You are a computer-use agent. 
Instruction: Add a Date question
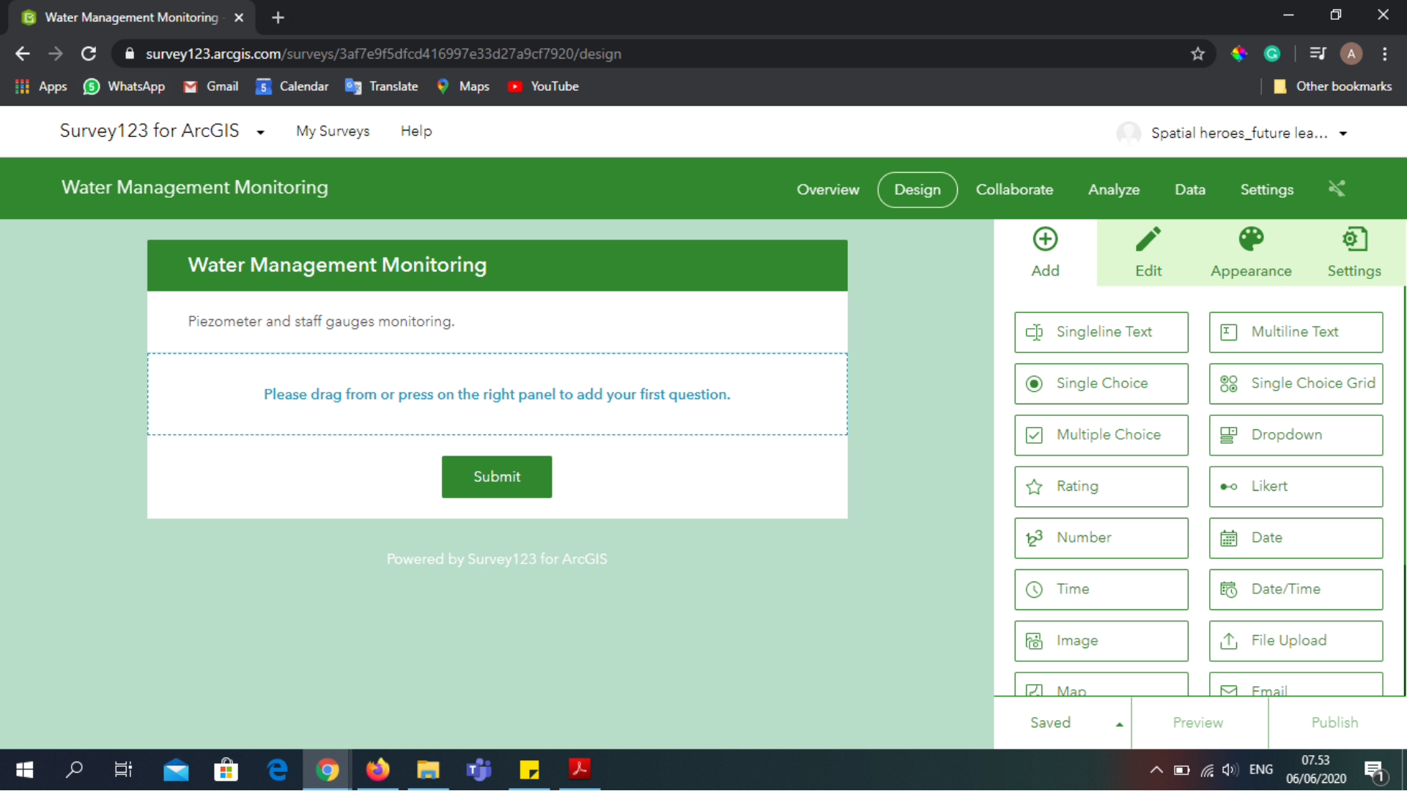pos(1296,538)
